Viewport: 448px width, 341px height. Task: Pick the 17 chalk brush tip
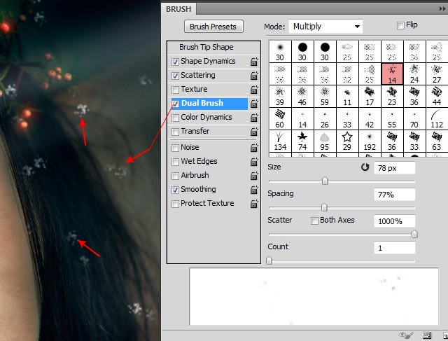pos(370,97)
